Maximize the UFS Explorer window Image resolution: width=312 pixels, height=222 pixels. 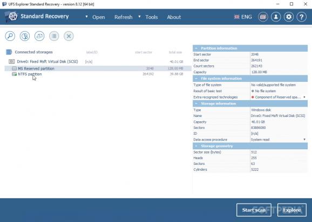[291, 4]
